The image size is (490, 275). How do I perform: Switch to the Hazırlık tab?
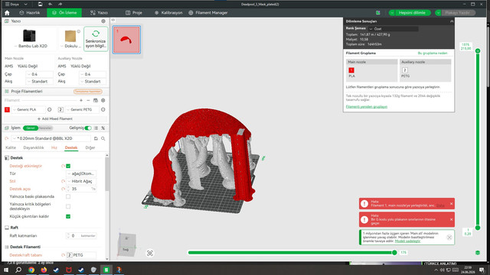[x=30, y=13]
